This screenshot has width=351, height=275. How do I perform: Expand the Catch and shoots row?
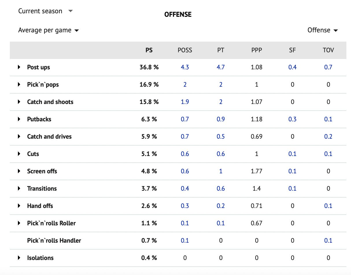(19, 102)
